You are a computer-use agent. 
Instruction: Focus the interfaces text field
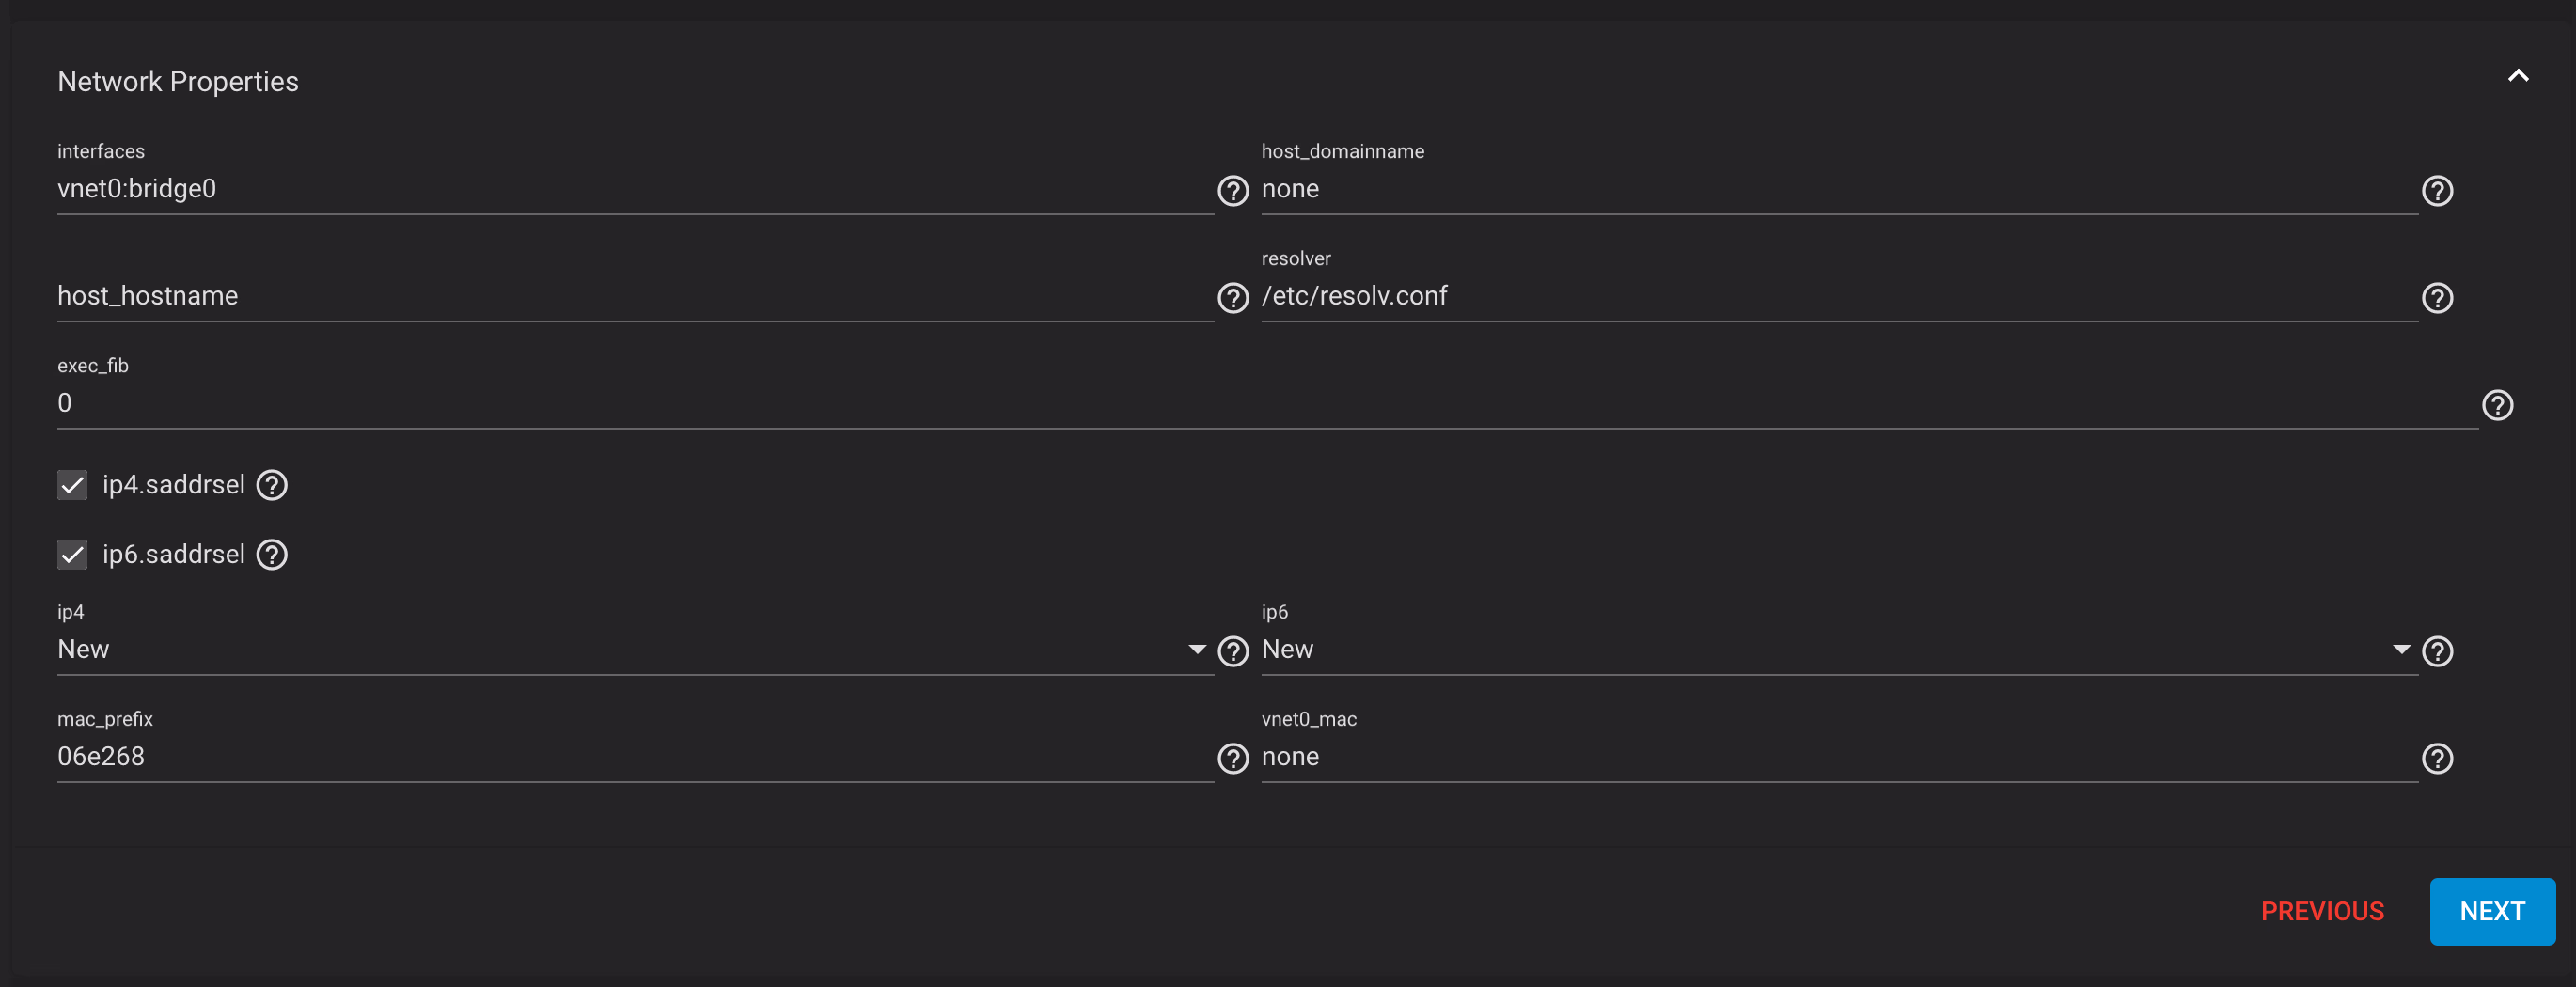click(x=630, y=189)
